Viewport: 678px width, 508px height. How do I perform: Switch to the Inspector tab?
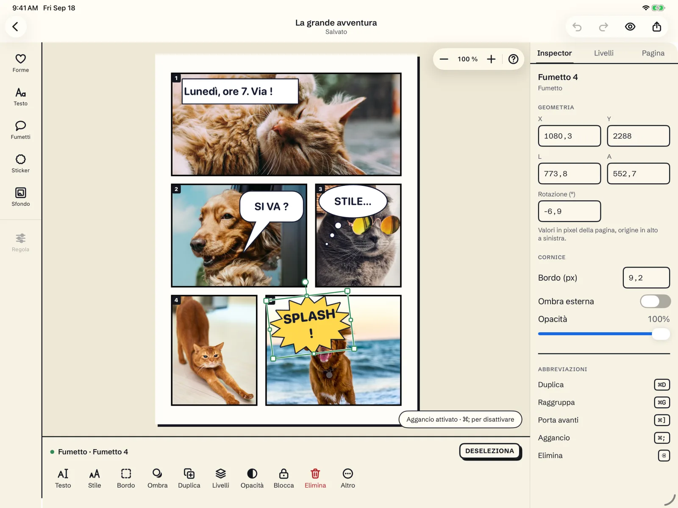554,53
